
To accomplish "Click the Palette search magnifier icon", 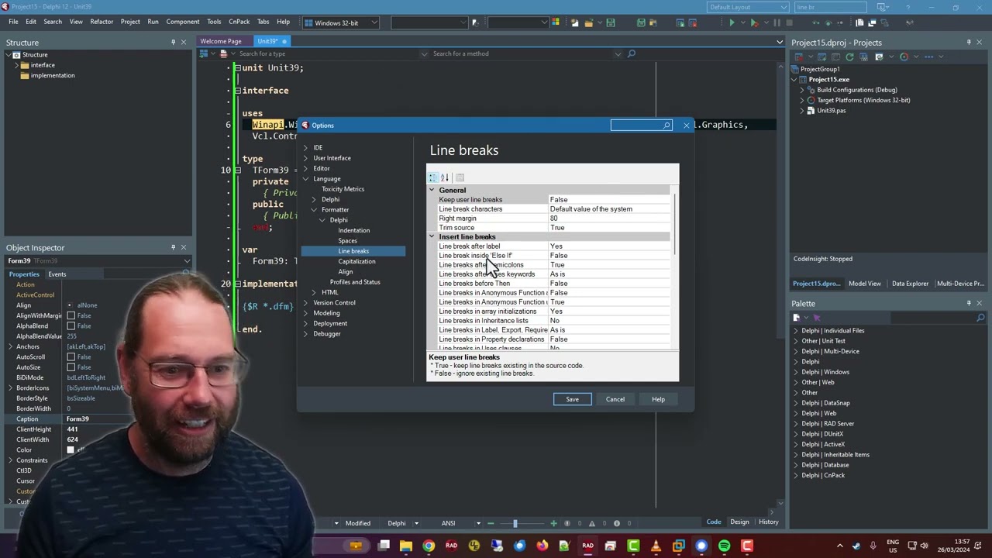I will coord(980,317).
